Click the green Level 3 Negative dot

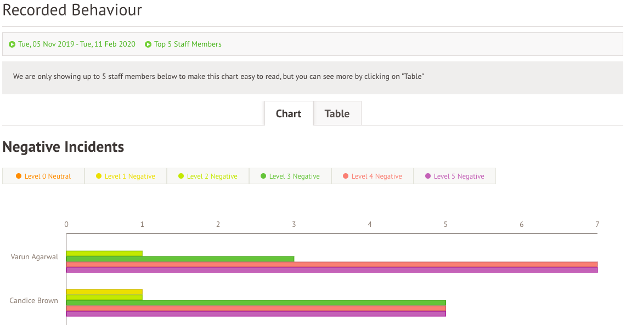click(263, 176)
